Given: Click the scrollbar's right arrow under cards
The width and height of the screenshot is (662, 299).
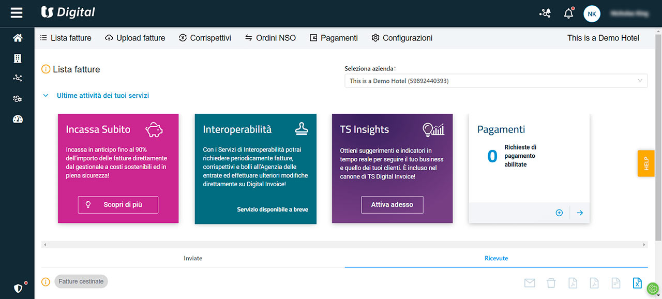Looking at the screenshot, I should pyautogui.click(x=644, y=244).
